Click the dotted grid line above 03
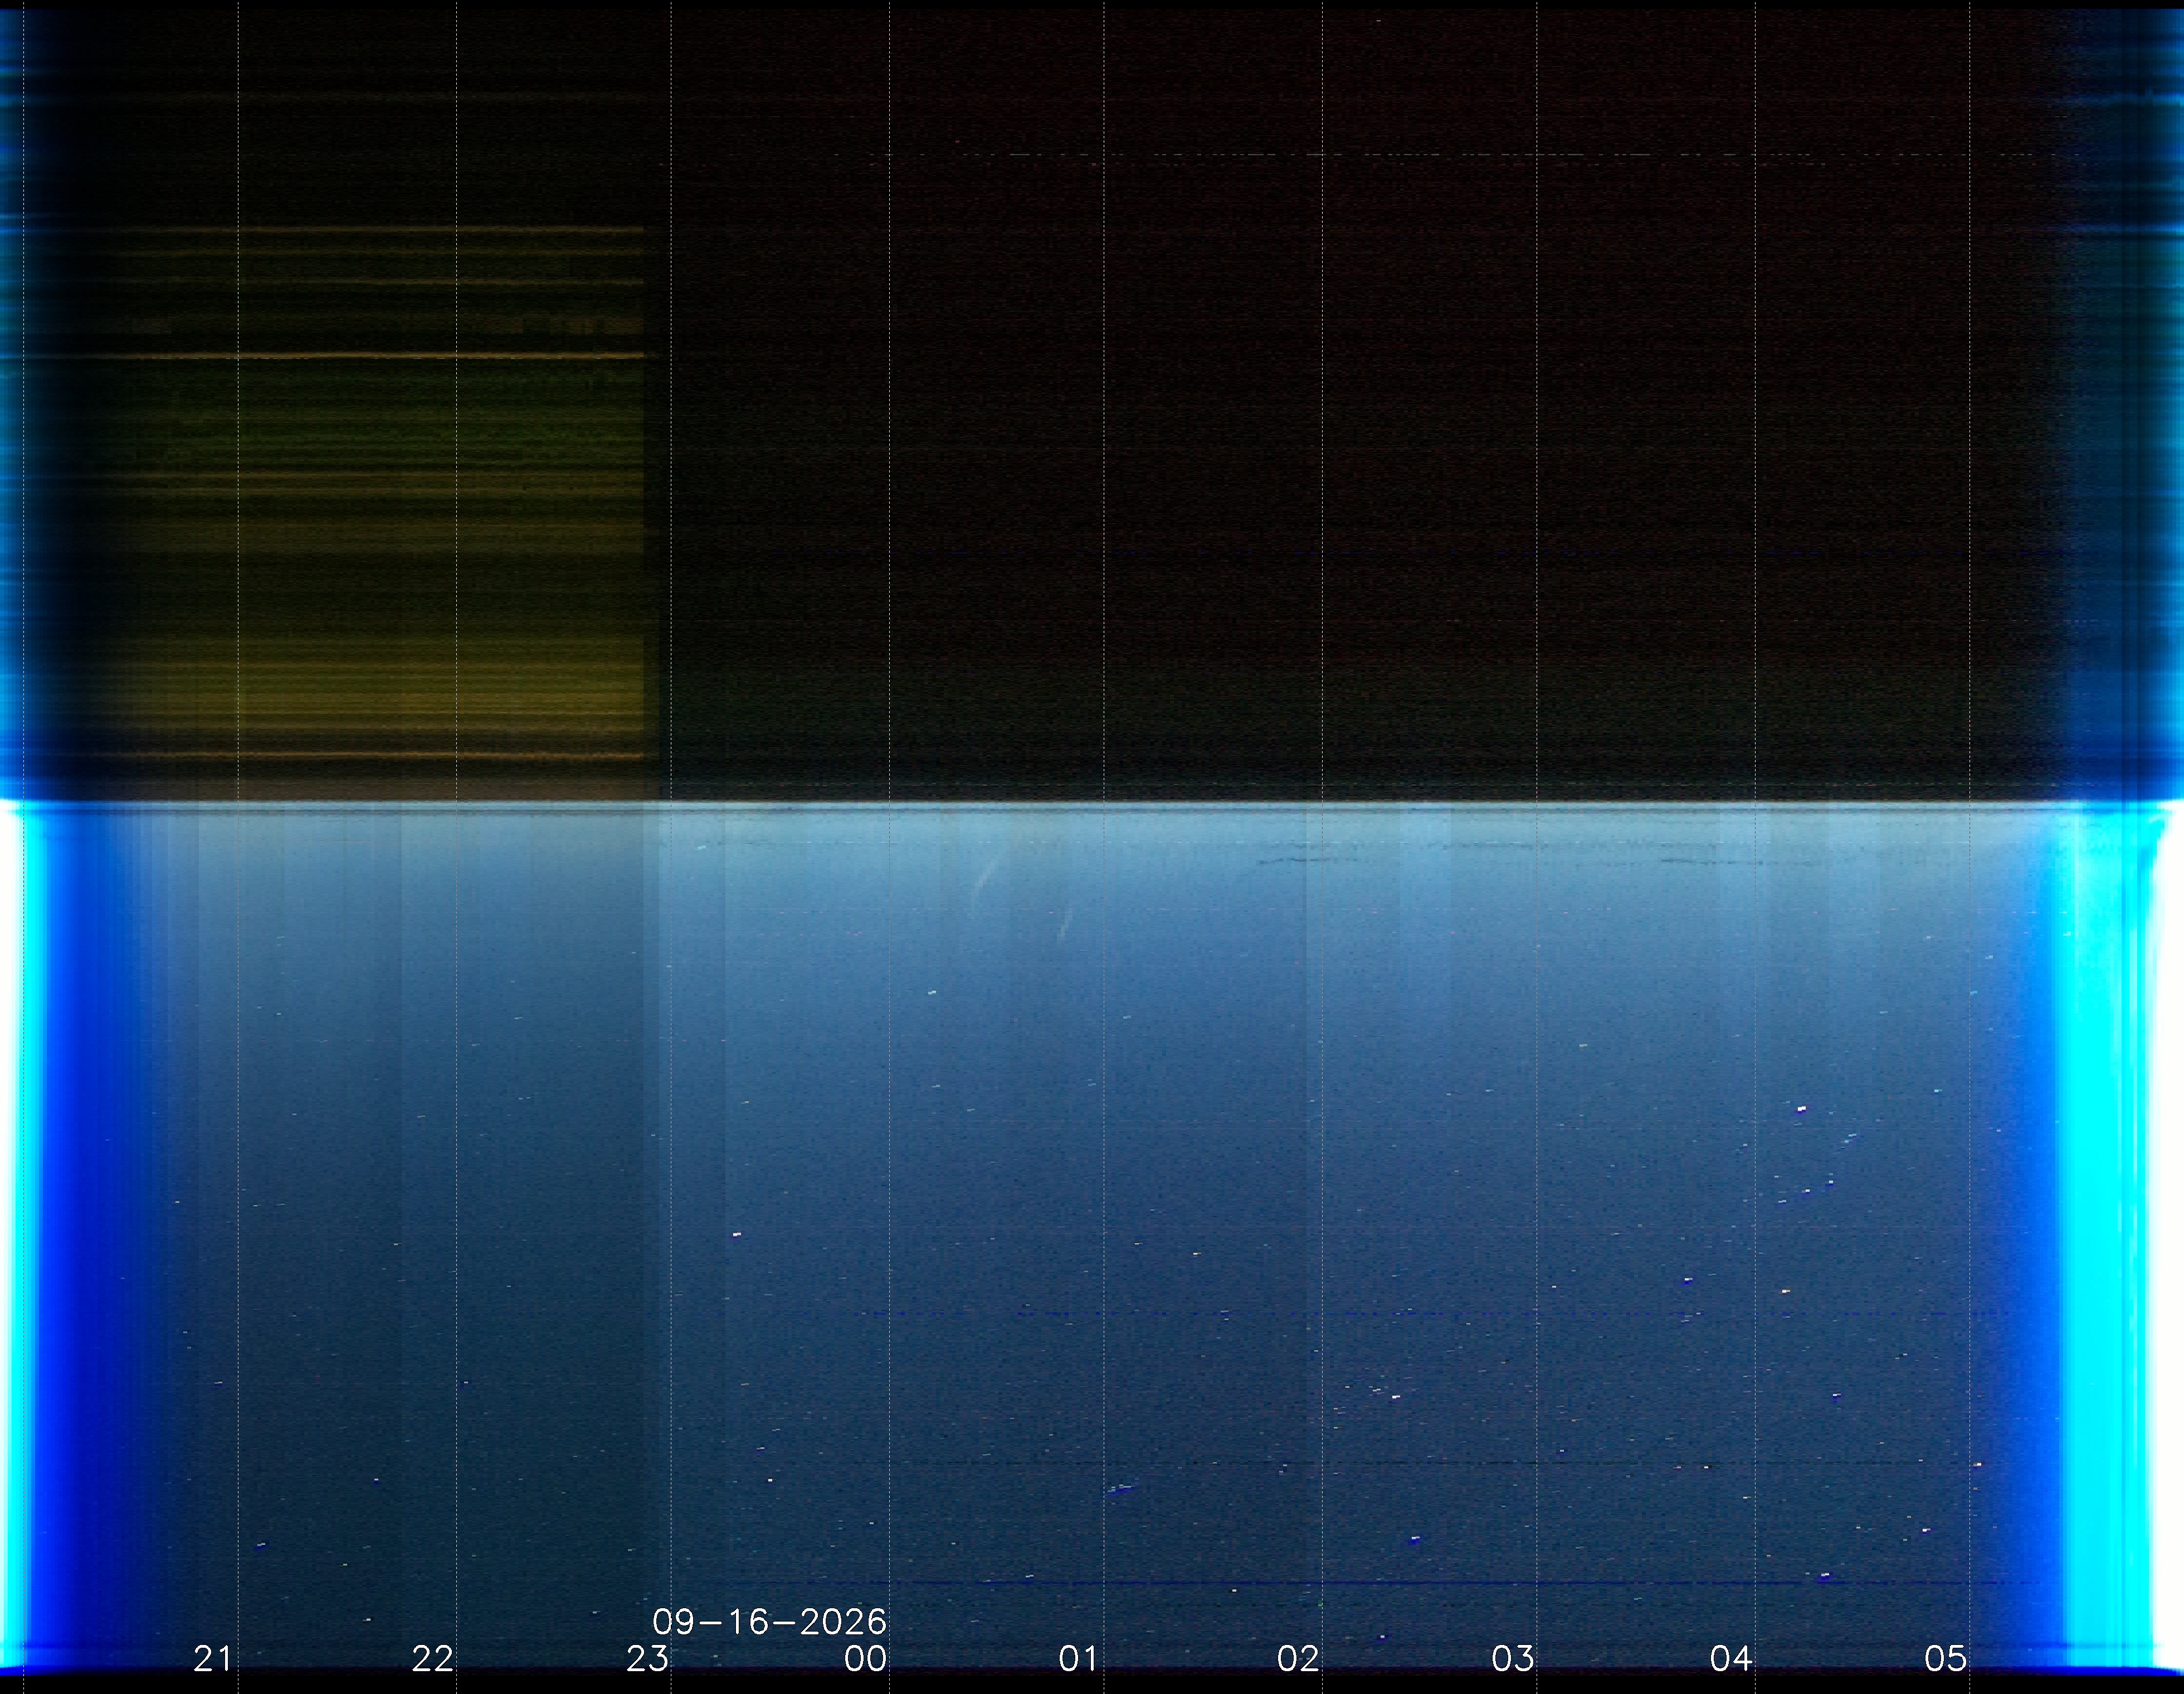Screen dimensions: 2184x1694 pos(1537,800)
